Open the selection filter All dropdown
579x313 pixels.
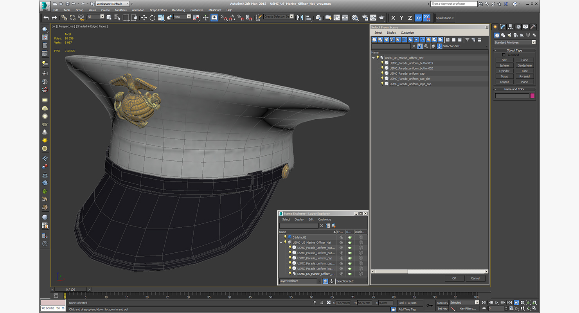coord(96,17)
